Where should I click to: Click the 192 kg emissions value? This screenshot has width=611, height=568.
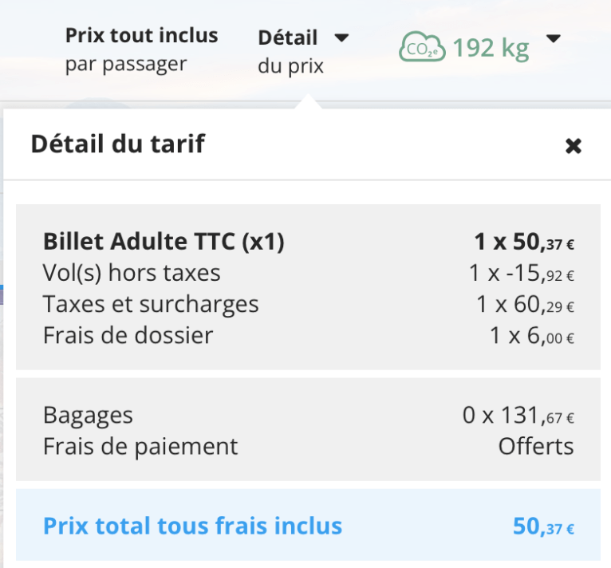[491, 49]
